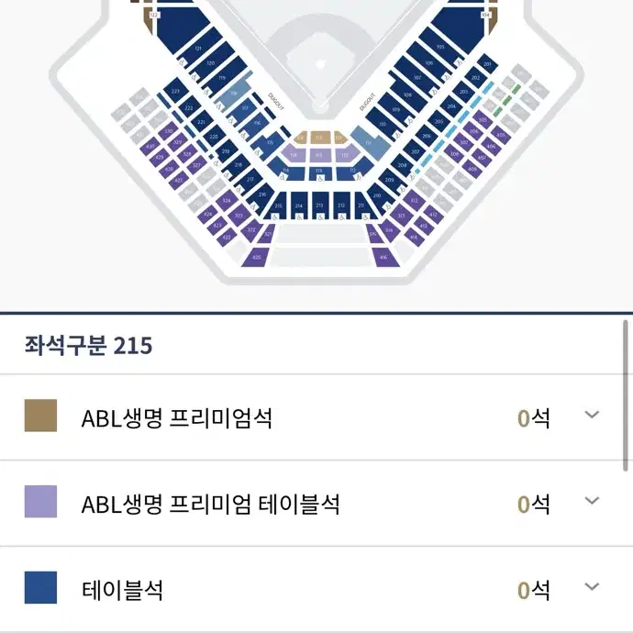Click wheelchair icon beside section 105

point(459,62)
